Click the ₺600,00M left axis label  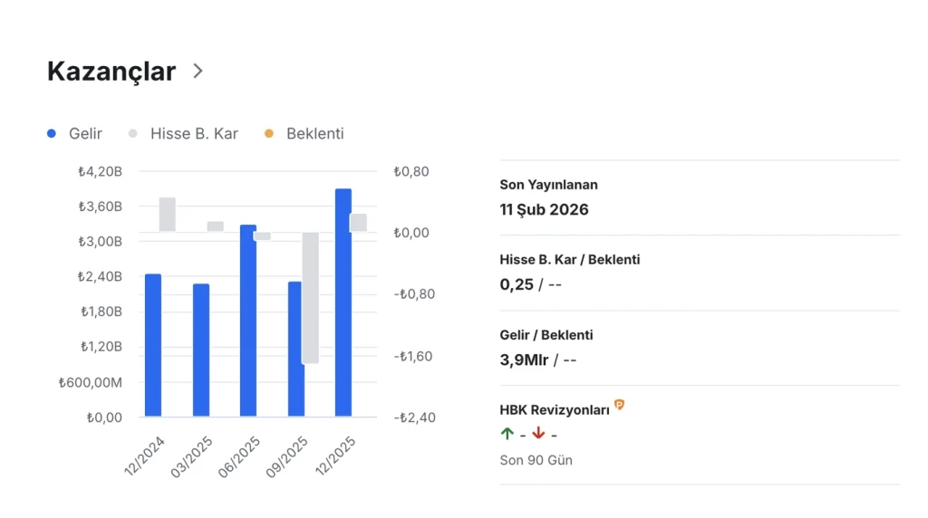tap(90, 382)
